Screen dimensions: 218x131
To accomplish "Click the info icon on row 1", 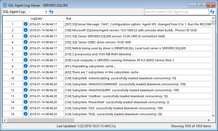I will (26, 24).
